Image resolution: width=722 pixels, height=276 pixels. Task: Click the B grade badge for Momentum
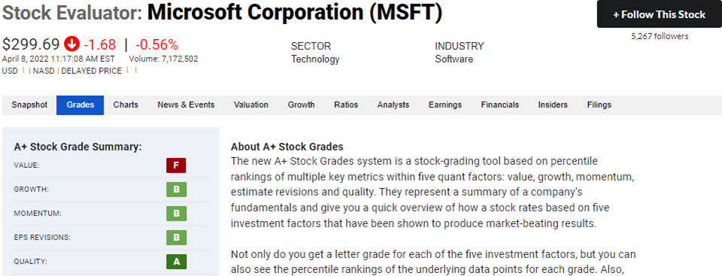coord(176,214)
